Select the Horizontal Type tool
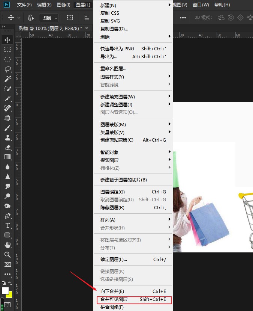 (x=7, y=225)
